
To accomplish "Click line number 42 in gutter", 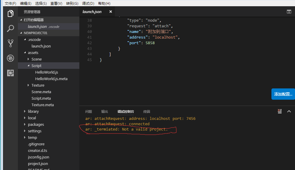I will pos(89,43).
